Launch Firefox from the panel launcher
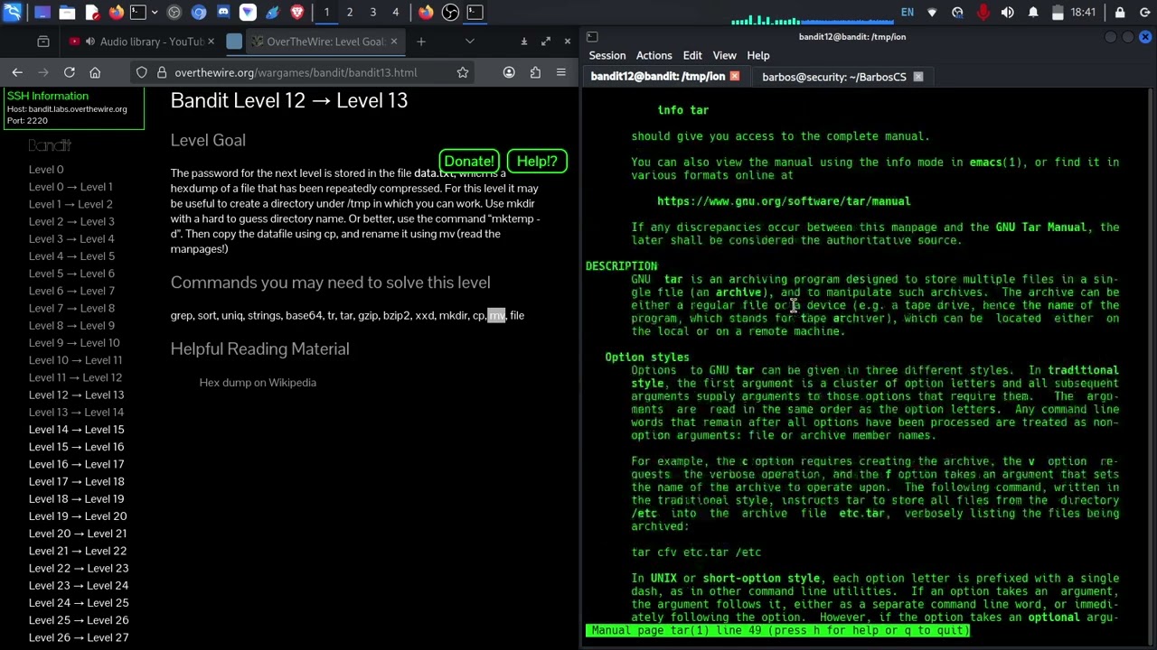 tap(116, 13)
